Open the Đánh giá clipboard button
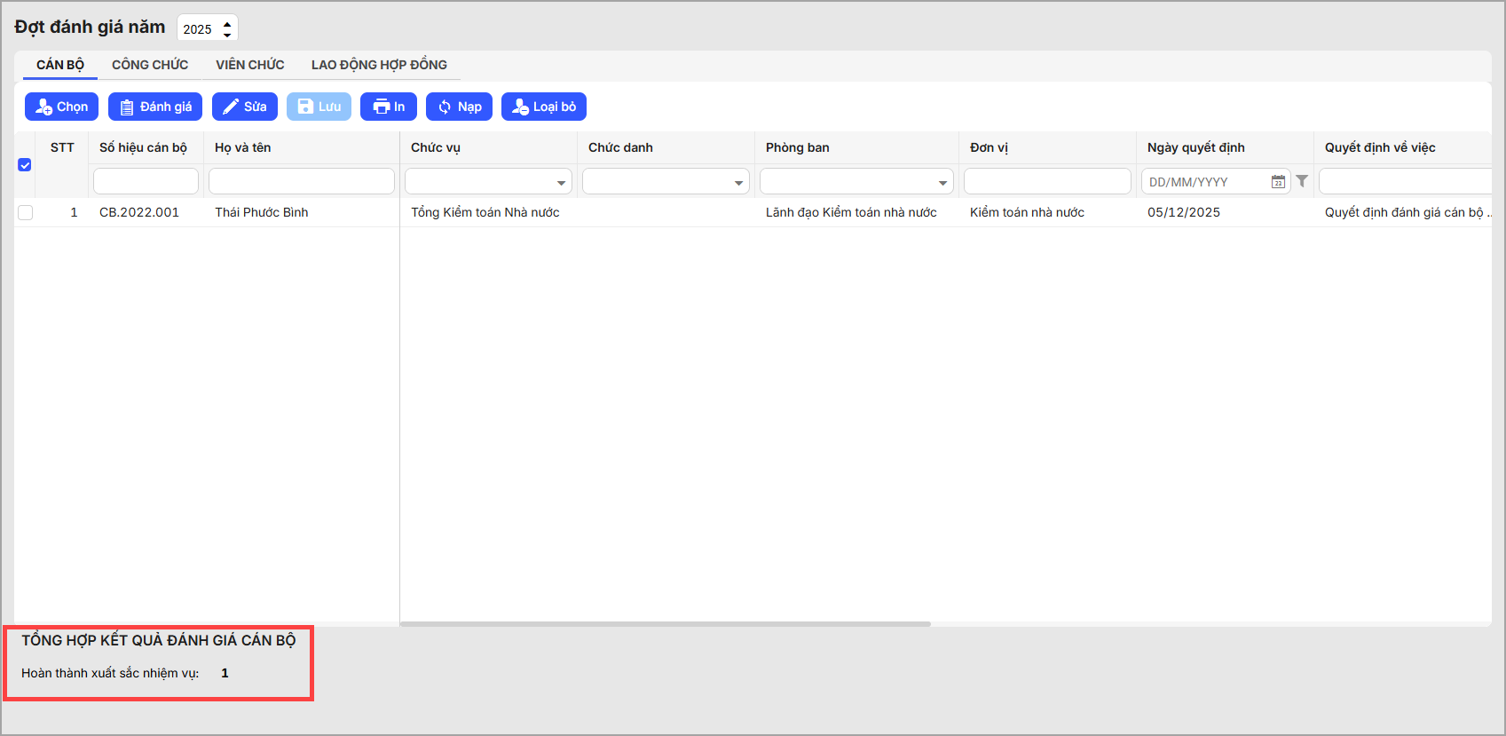 coord(155,107)
